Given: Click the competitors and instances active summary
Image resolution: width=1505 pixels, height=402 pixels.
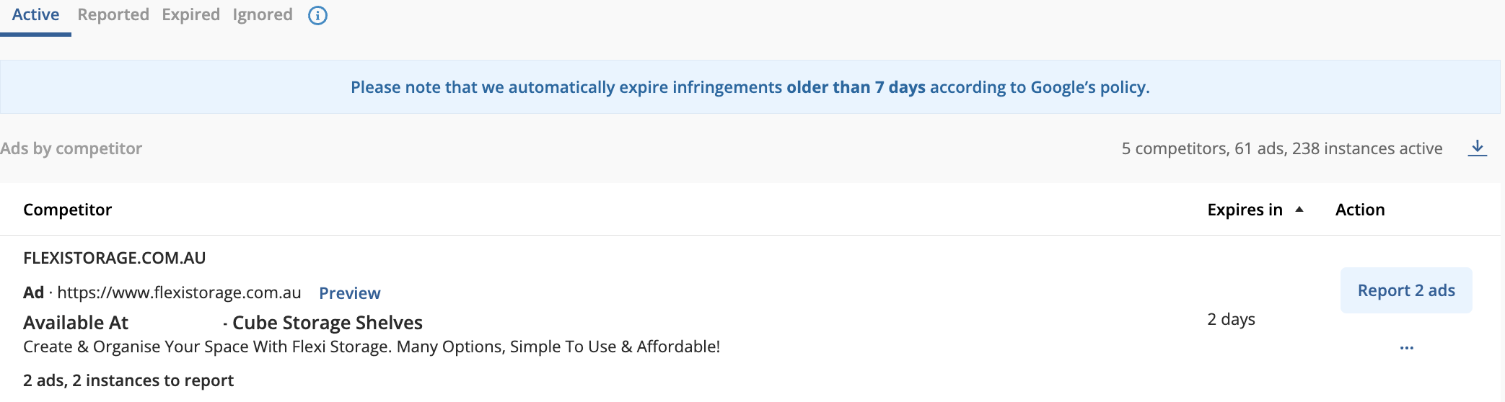Looking at the screenshot, I should pos(1282,148).
